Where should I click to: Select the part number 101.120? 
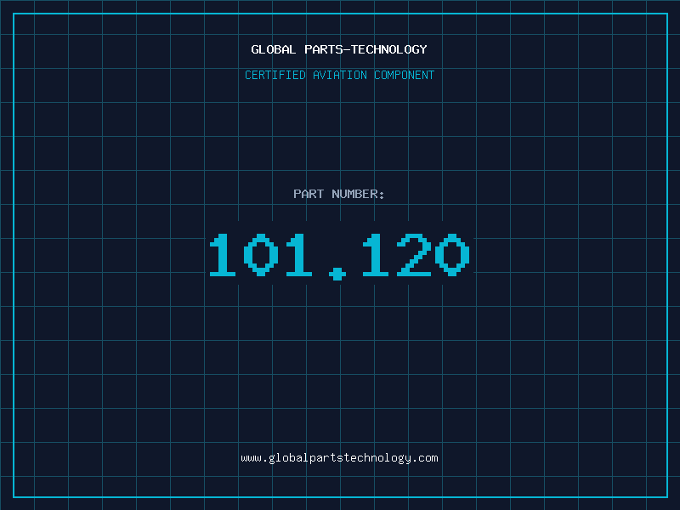(x=339, y=256)
